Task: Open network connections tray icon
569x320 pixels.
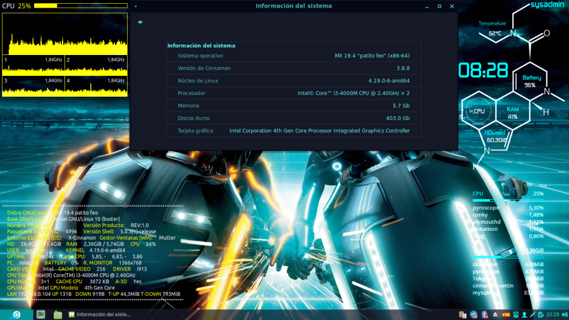Action: pyautogui.click(x=532, y=314)
